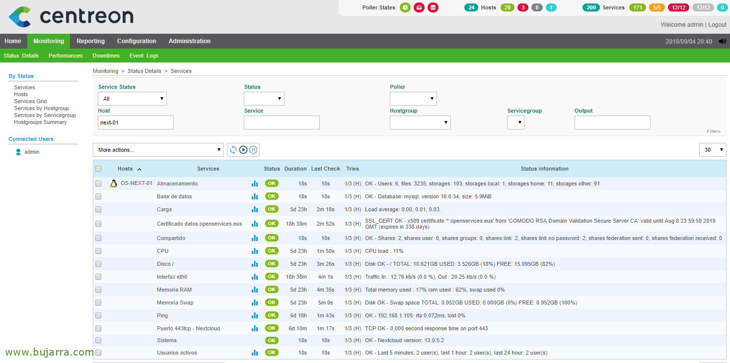Open the Downtimes submenu

point(106,56)
